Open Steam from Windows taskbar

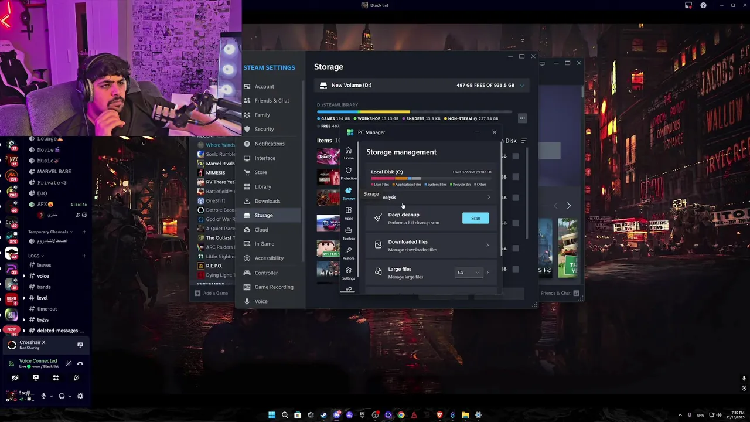click(x=323, y=415)
